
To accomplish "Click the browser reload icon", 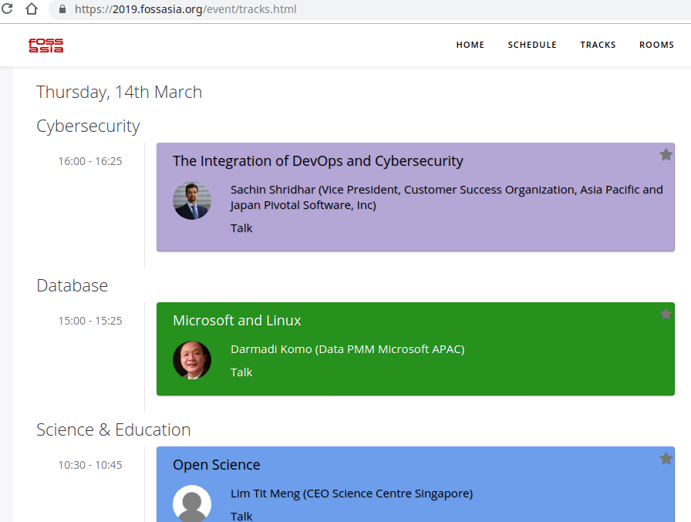I will click(x=8, y=11).
